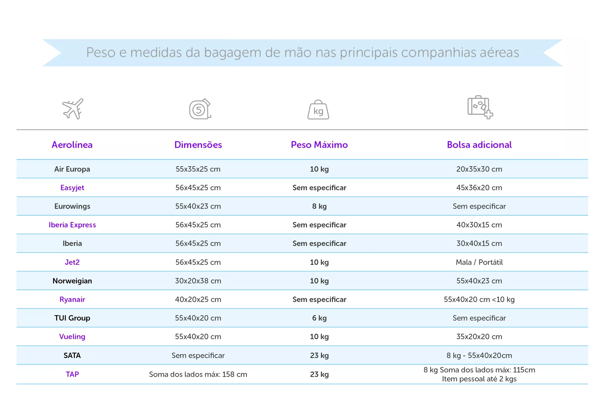Viewport: 605px width, 420px height.
Task: Click Jet2 extra bag Mala / Portátil
Action: pyautogui.click(x=479, y=262)
